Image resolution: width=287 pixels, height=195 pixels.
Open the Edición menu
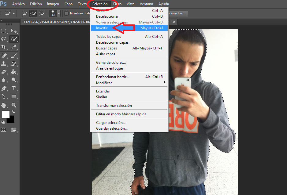click(x=36, y=4)
